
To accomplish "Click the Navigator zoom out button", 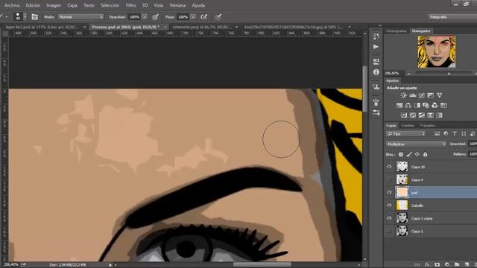I will coord(409,74).
